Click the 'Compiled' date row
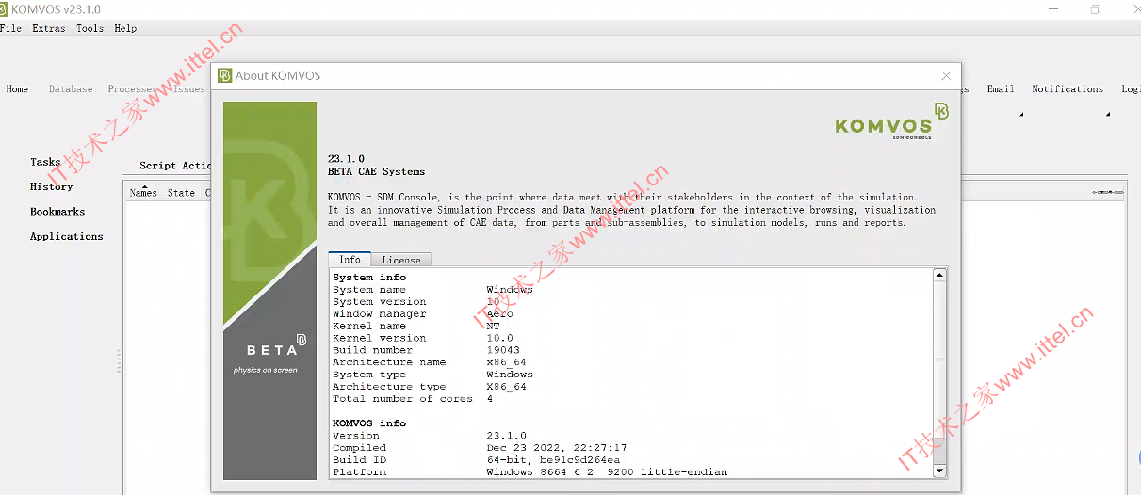Viewport: 1141px width, 495px height. [x=480, y=448]
